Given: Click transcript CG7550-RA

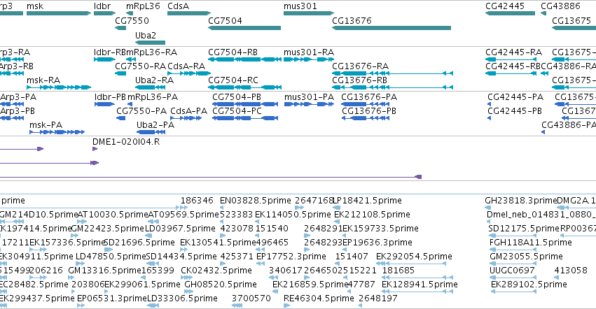Looking at the screenshot, I should (120, 73).
